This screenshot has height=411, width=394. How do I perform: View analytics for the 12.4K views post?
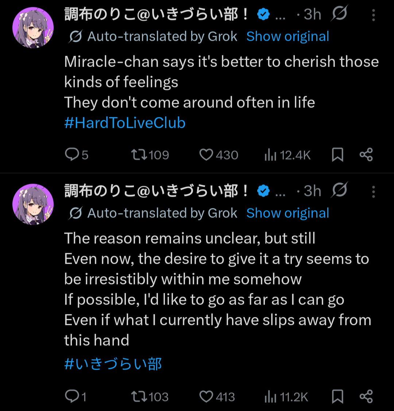[270, 156]
